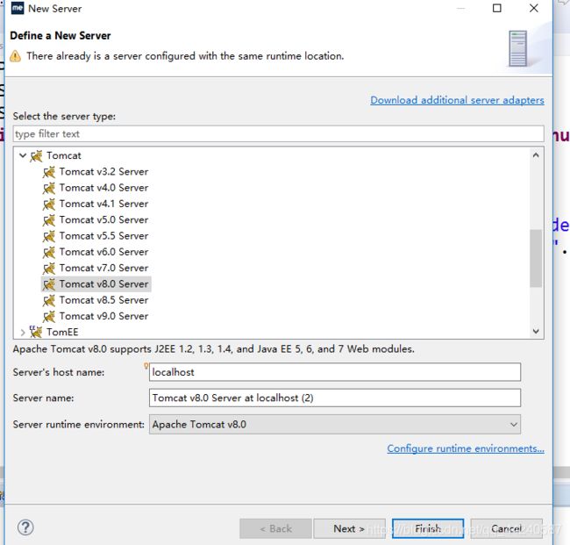Select Tomcat v9.0 Server label
The height and width of the screenshot is (545, 570).
tap(103, 316)
